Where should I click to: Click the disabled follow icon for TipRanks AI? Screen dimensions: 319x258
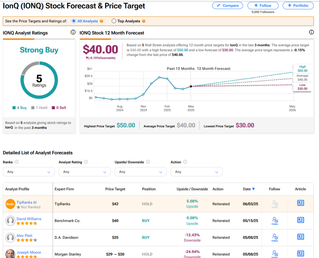pos(275,204)
